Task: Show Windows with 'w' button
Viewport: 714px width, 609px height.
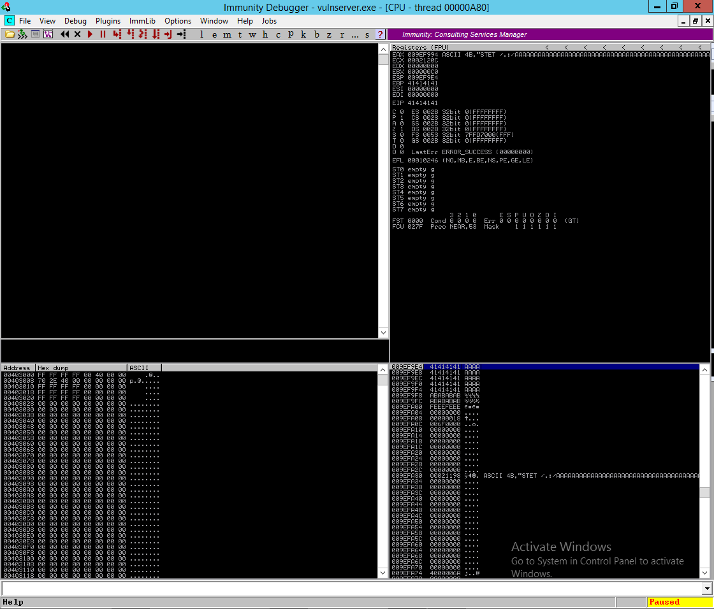Action: coord(252,34)
